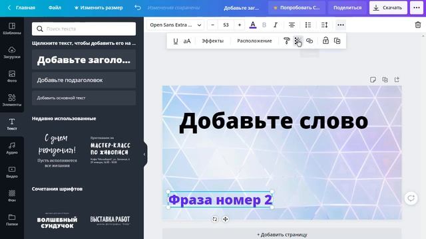Open Изменить размер resize menu

[99, 7]
